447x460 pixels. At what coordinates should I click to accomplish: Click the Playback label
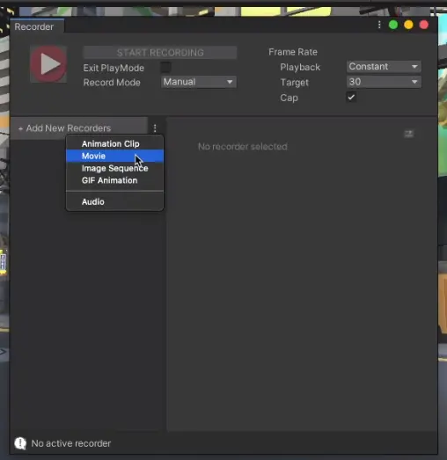[300, 67]
